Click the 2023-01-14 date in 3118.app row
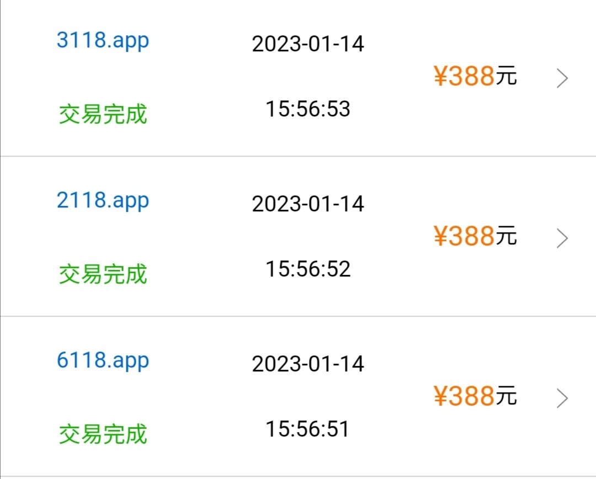The width and height of the screenshot is (596, 479). 308,44
